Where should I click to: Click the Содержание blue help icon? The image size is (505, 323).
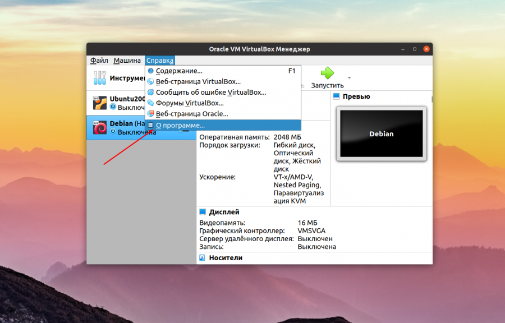[150, 71]
